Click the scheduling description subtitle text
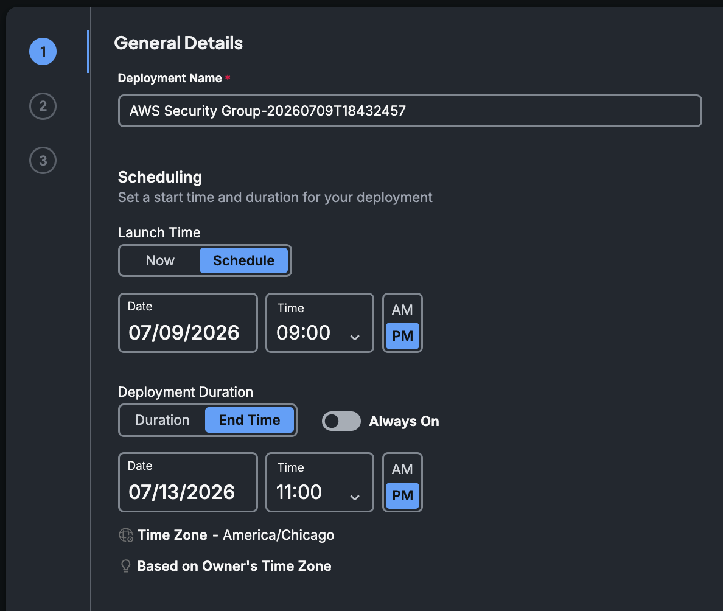 coord(275,197)
